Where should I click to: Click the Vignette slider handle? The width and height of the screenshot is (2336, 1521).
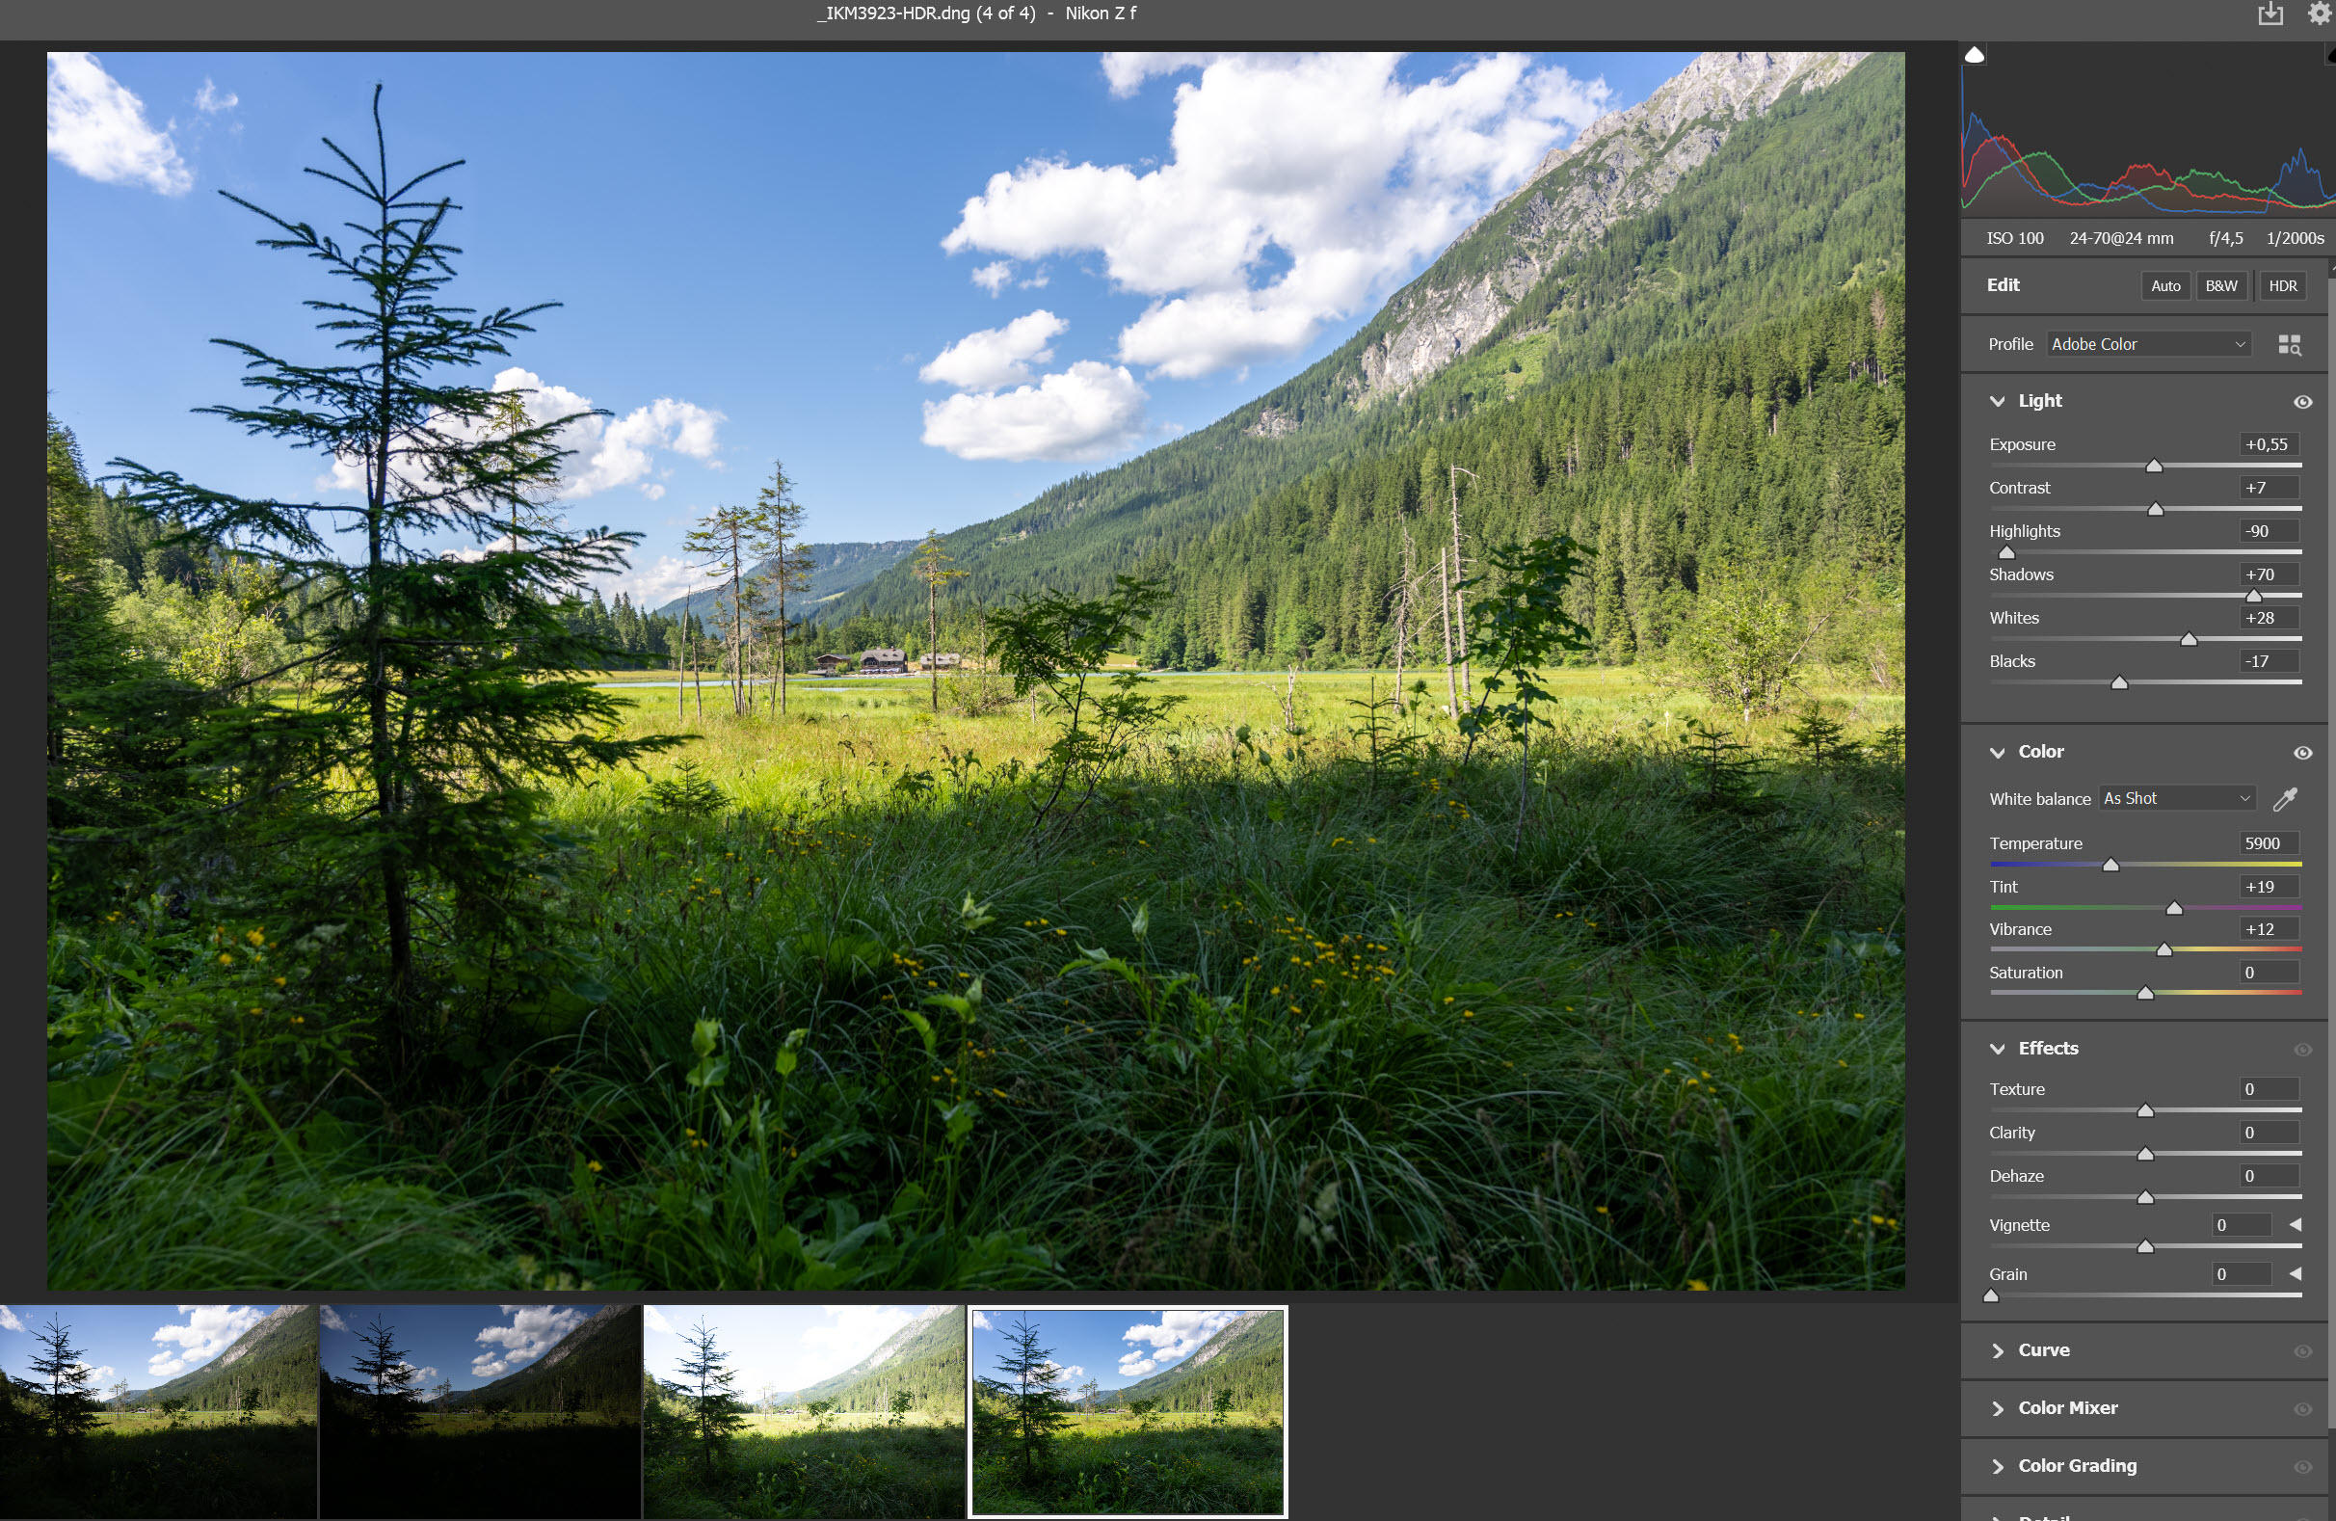pos(2145,1247)
